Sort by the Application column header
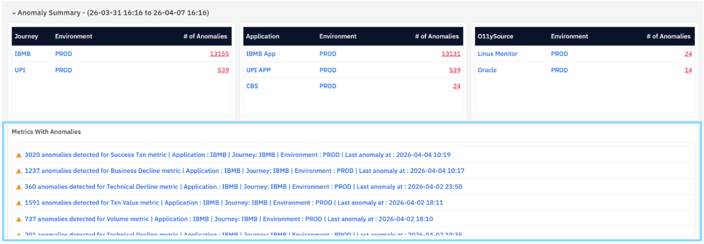The image size is (704, 244). pyautogui.click(x=263, y=36)
